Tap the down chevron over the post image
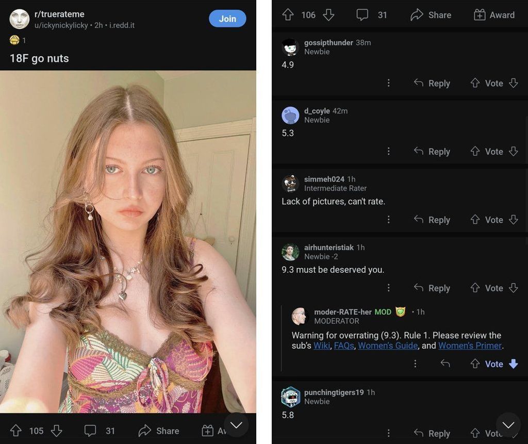The height and width of the screenshot is (444, 528). pos(237,425)
